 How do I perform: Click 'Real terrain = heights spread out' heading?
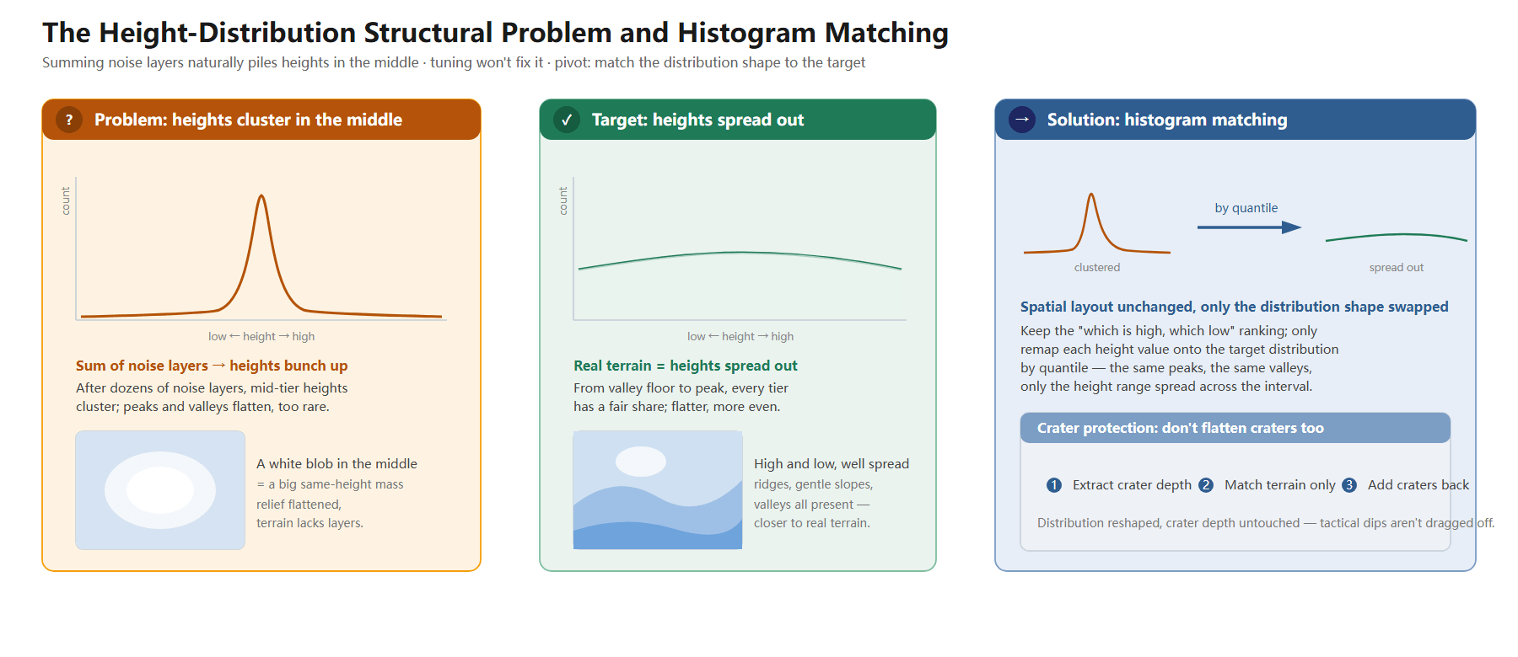[x=686, y=366]
